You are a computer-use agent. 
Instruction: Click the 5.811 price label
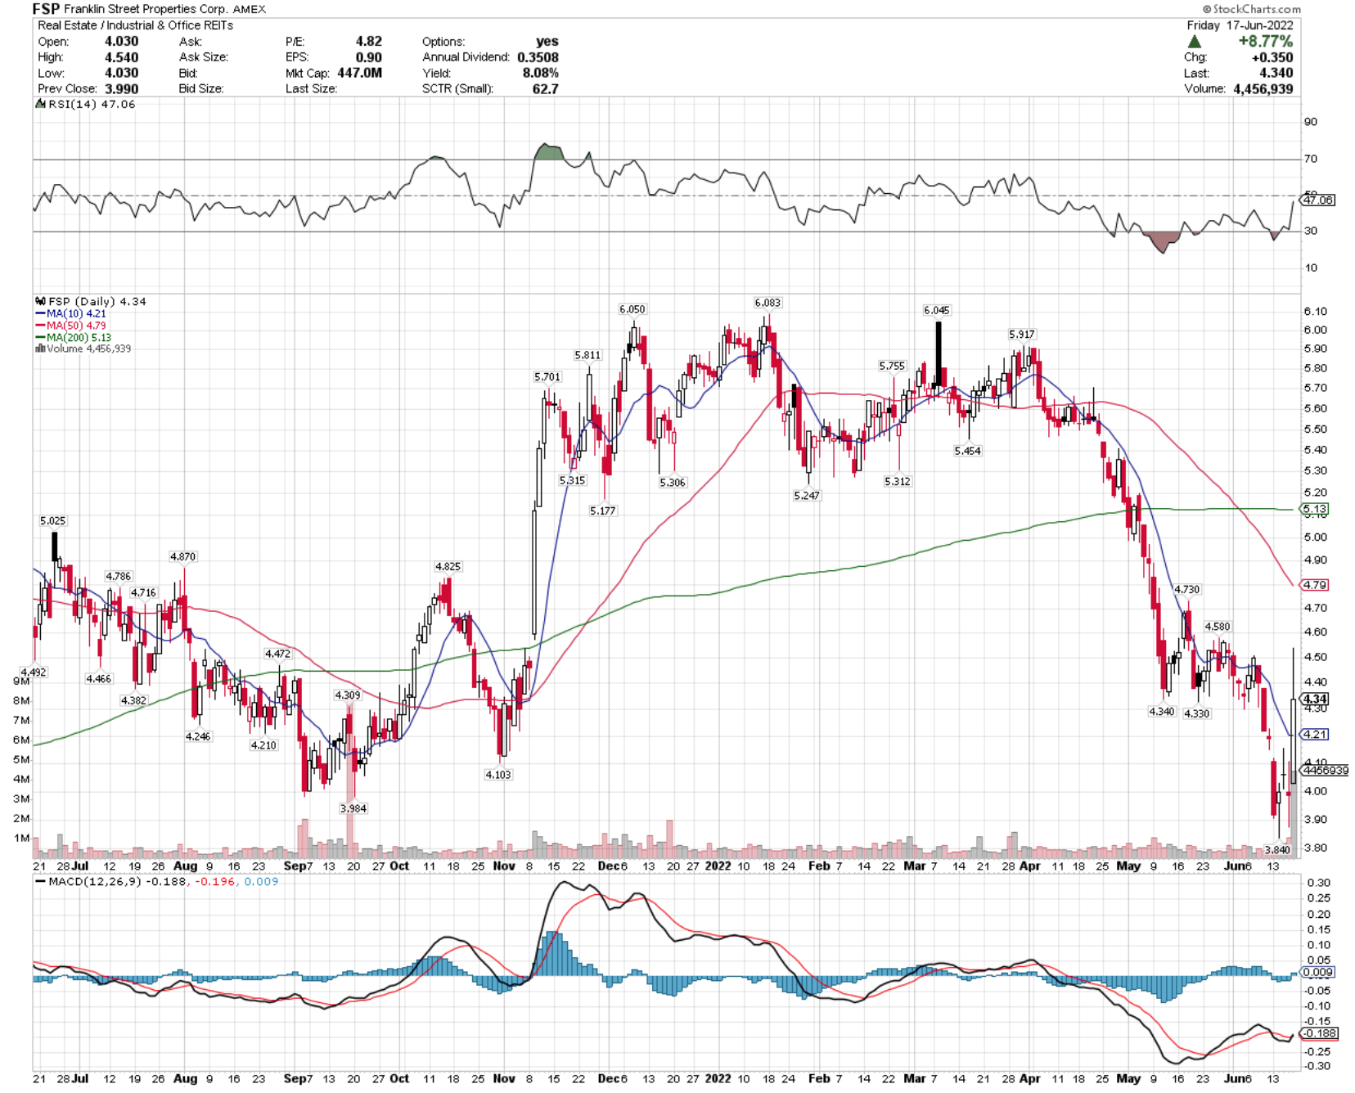click(587, 355)
